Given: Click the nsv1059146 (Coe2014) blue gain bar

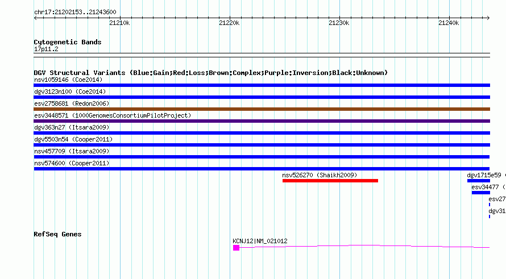Looking at the screenshot, I should 262,85.
